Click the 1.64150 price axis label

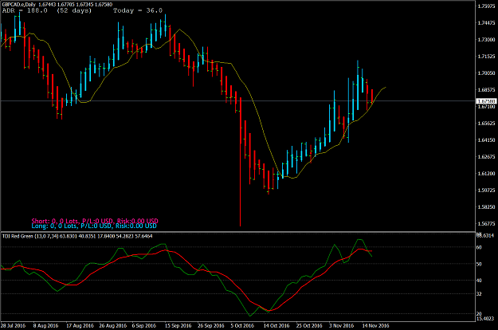coord(486,139)
